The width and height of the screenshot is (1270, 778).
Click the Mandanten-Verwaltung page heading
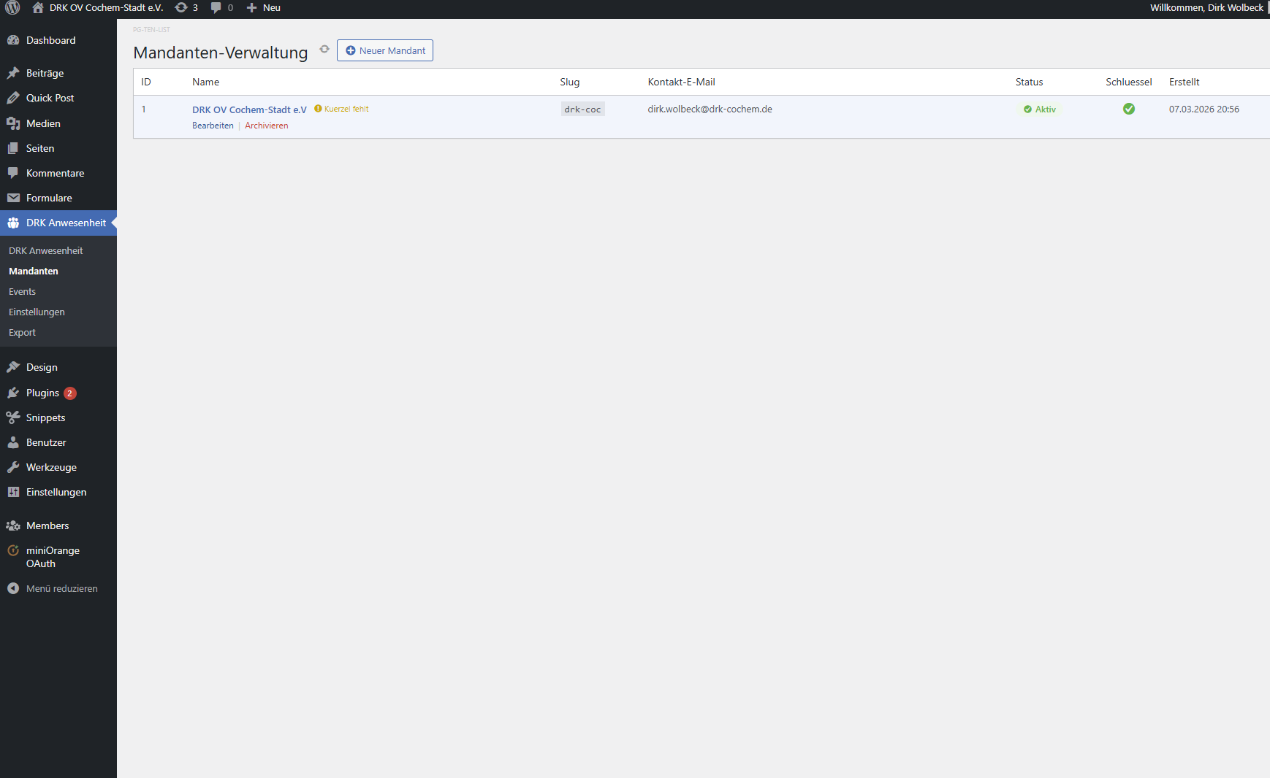tap(221, 53)
